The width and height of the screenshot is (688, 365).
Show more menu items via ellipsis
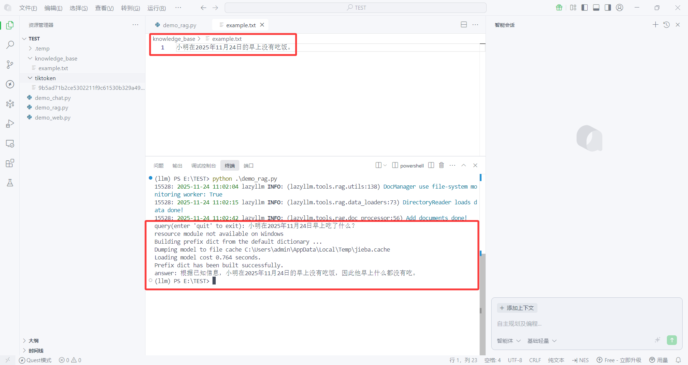tap(178, 8)
